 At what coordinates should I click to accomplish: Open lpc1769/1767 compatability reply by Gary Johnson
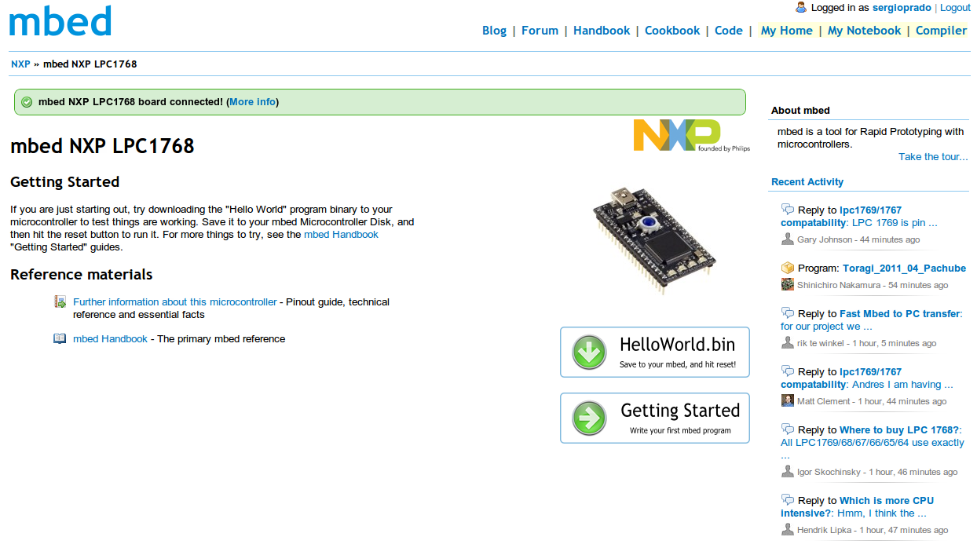[x=841, y=217]
